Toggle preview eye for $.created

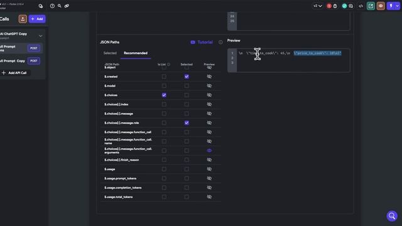pyautogui.click(x=209, y=77)
